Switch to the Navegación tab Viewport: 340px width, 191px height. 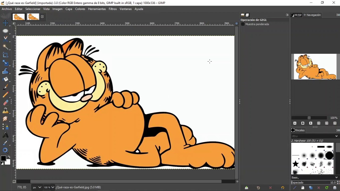tap(312, 15)
